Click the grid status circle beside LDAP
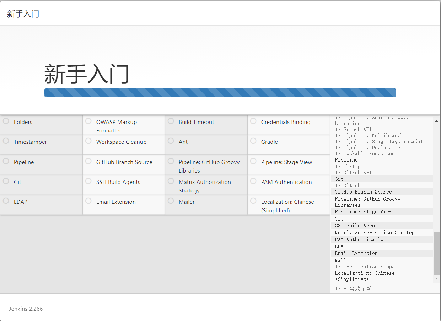The height and width of the screenshot is (321, 441). [x=6, y=201]
